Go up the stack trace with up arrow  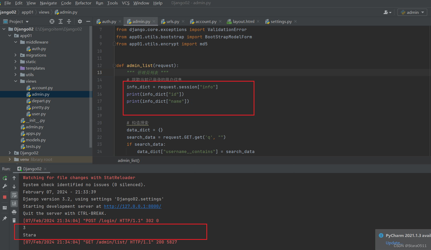point(14,178)
